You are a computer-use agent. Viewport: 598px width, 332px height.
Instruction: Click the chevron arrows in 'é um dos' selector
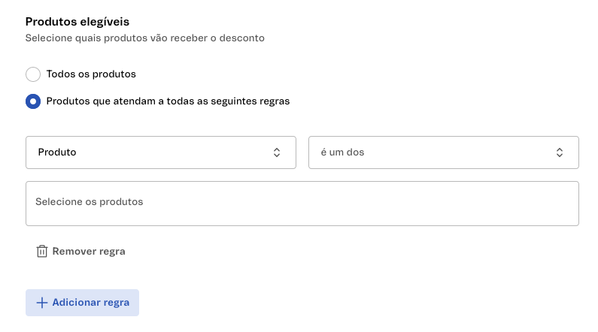click(x=560, y=152)
